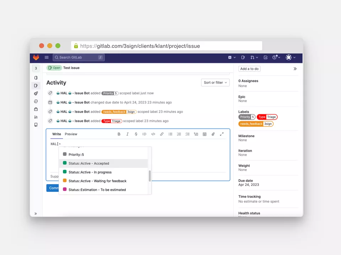This screenshot has height=255, width=341.
Task: Insert a code block with the code icon
Action: tap(153, 134)
